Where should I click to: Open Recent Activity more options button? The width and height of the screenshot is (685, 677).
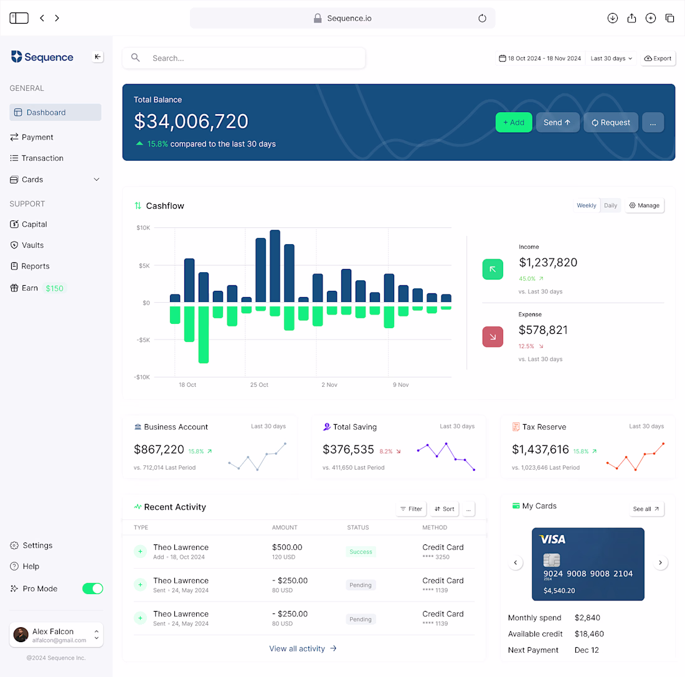tap(468, 509)
